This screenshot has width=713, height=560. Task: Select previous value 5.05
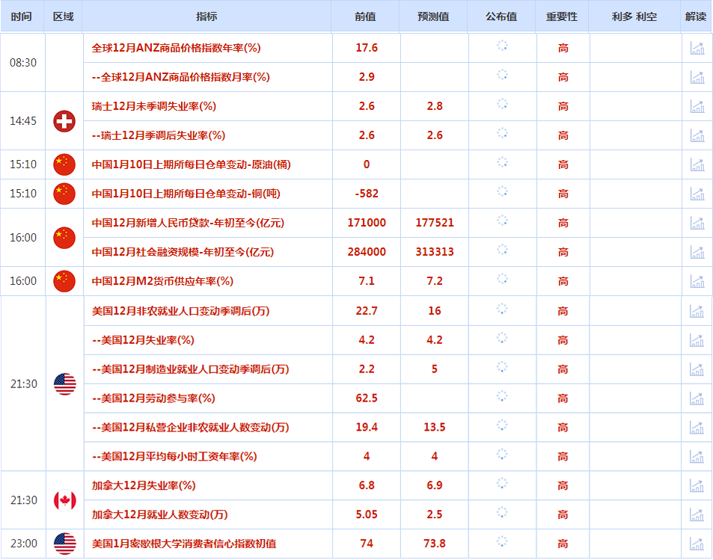[367, 514]
